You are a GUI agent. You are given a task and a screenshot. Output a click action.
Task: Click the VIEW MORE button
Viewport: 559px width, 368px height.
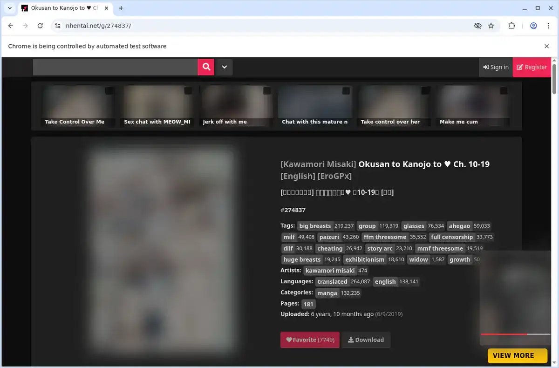click(x=517, y=355)
